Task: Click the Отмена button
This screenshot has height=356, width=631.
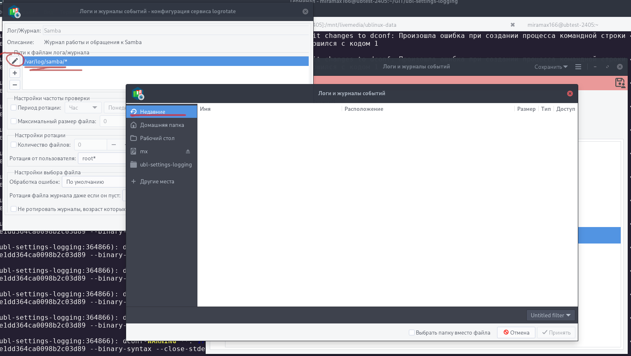Action: (516, 333)
